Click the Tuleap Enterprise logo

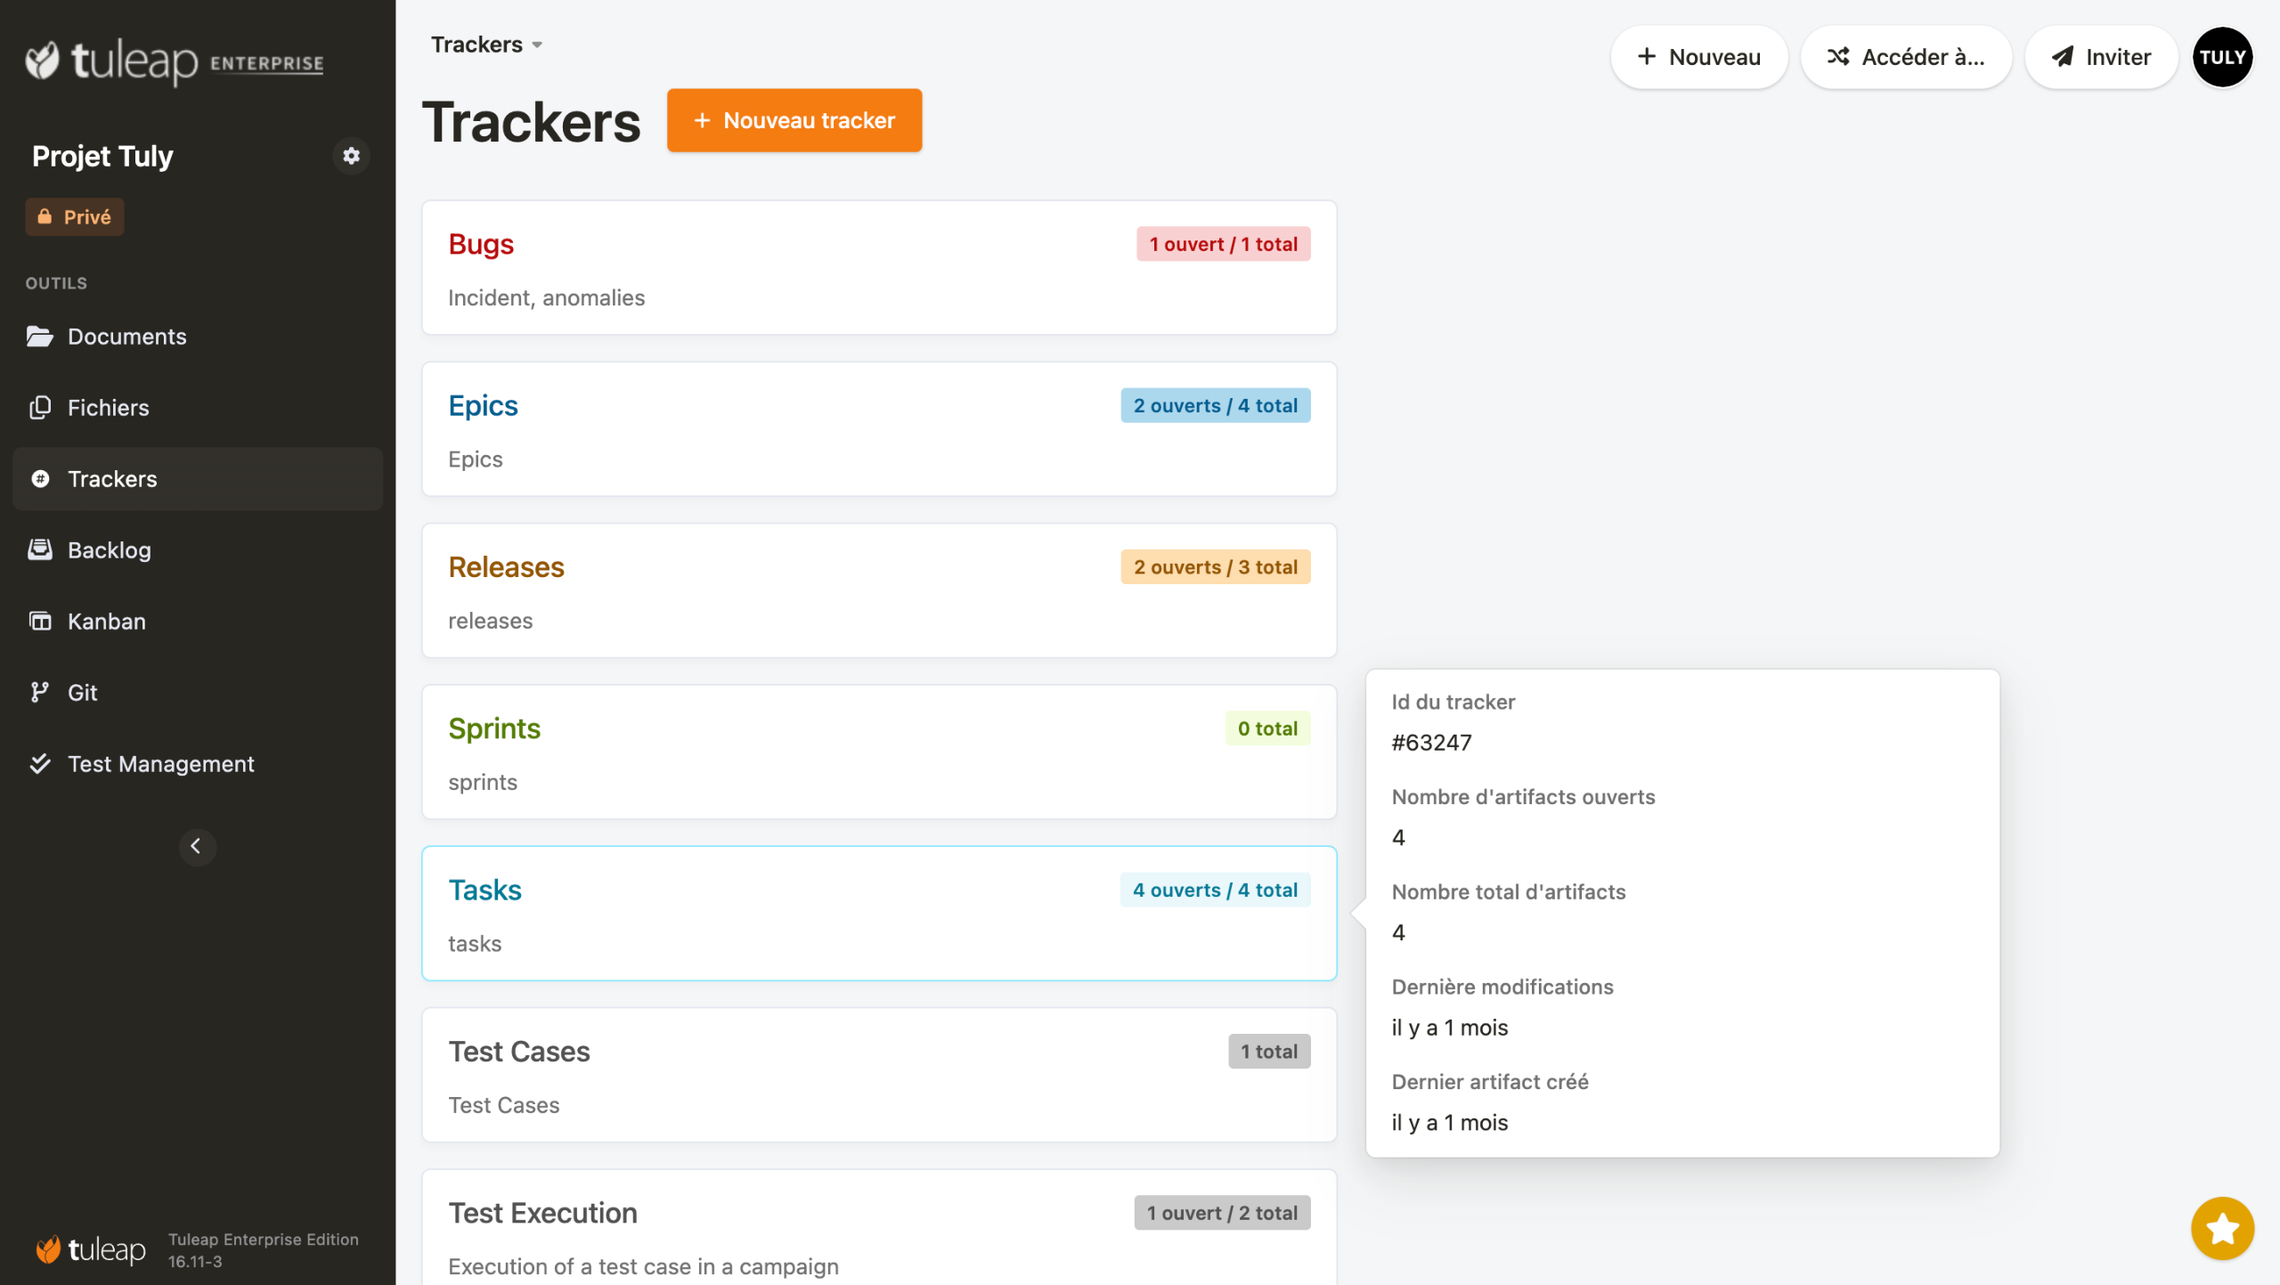[175, 61]
